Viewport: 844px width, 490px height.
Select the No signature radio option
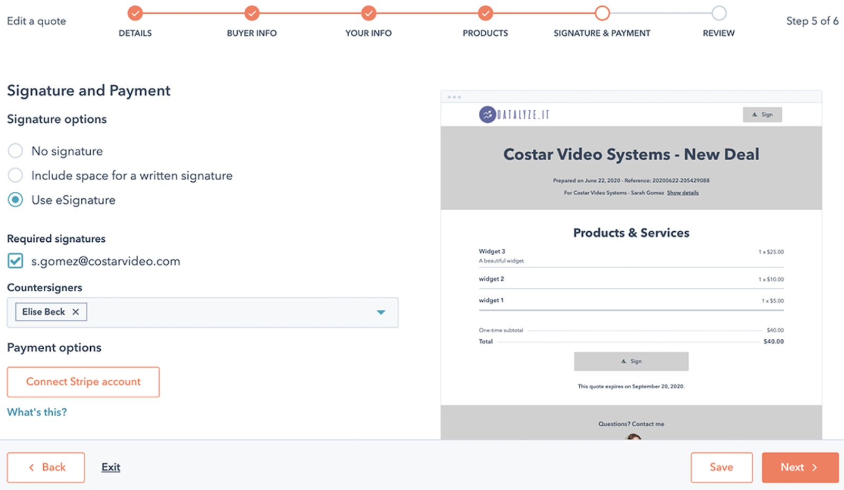pos(15,151)
